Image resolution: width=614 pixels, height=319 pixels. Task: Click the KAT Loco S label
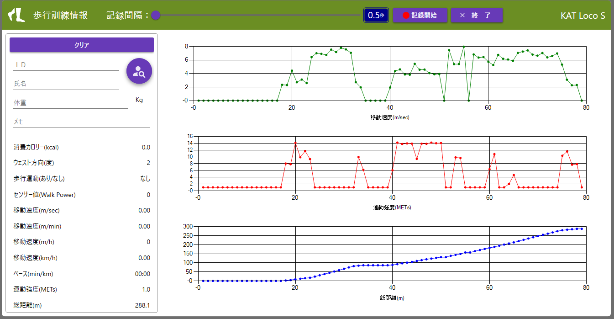583,16
